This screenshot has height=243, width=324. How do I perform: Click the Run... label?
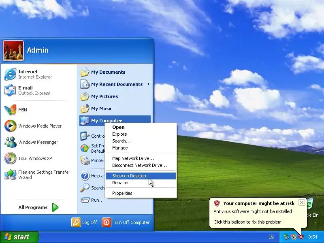[x=97, y=200]
